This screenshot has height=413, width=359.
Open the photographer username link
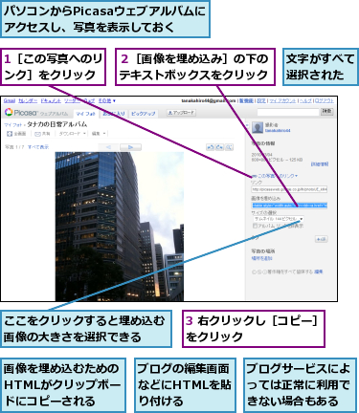click(x=278, y=131)
